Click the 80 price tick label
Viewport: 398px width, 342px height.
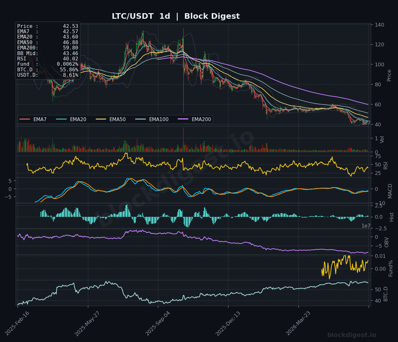point(378,84)
